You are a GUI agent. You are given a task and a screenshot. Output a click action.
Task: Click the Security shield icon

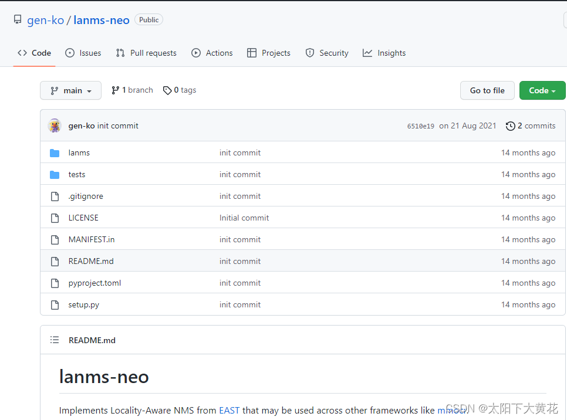point(309,53)
